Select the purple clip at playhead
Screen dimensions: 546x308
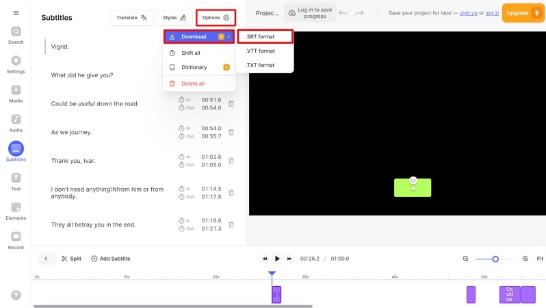[x=276, y=294]
